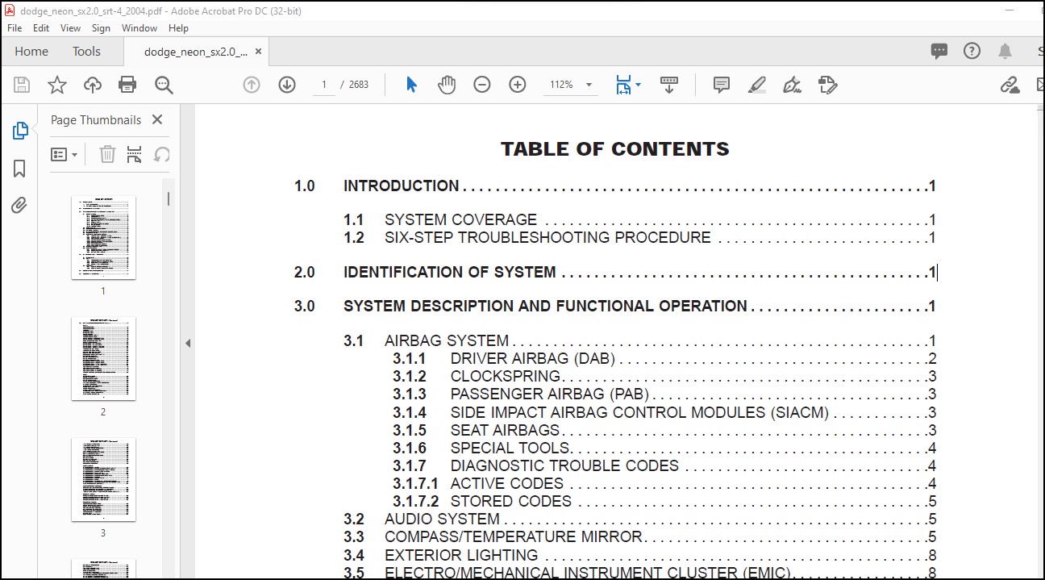
Task: Open the comments speech bubble icon
Action: click(939, 51)
